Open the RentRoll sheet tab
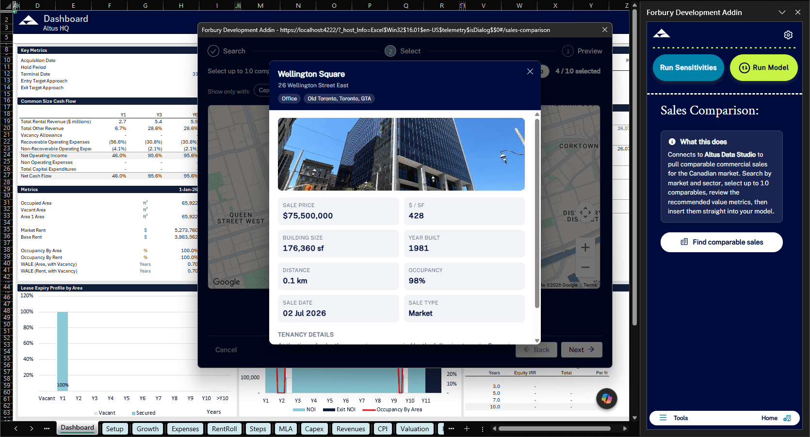The image size is (810, 437). coord(225,429)
